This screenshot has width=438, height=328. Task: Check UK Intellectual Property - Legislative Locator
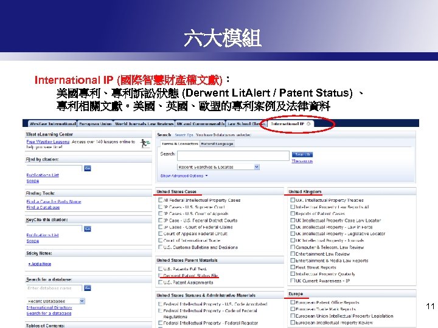[293, 233]
